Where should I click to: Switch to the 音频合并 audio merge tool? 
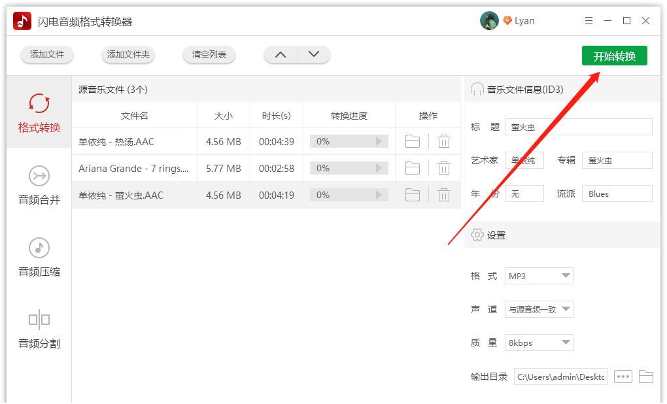39,187
